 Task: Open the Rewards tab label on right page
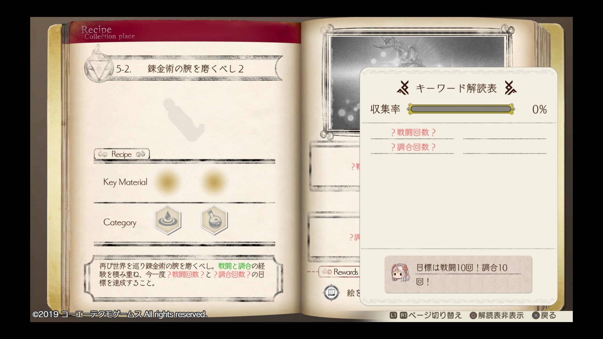(x=340, y=272)
